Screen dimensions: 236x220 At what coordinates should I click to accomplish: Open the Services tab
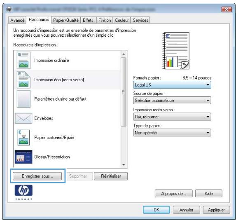(140, 20)
